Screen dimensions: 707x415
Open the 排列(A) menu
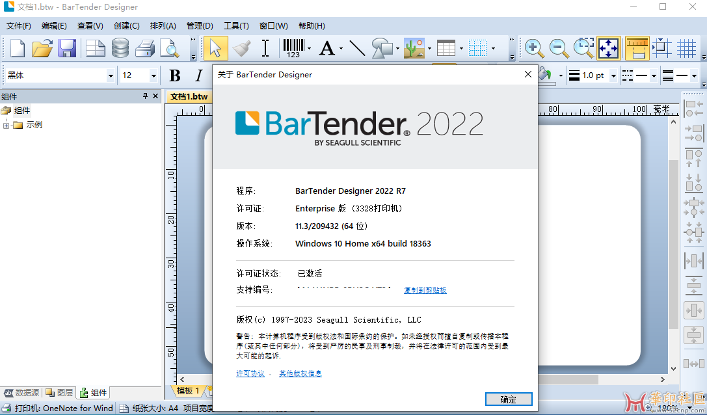tap(163, 26)
